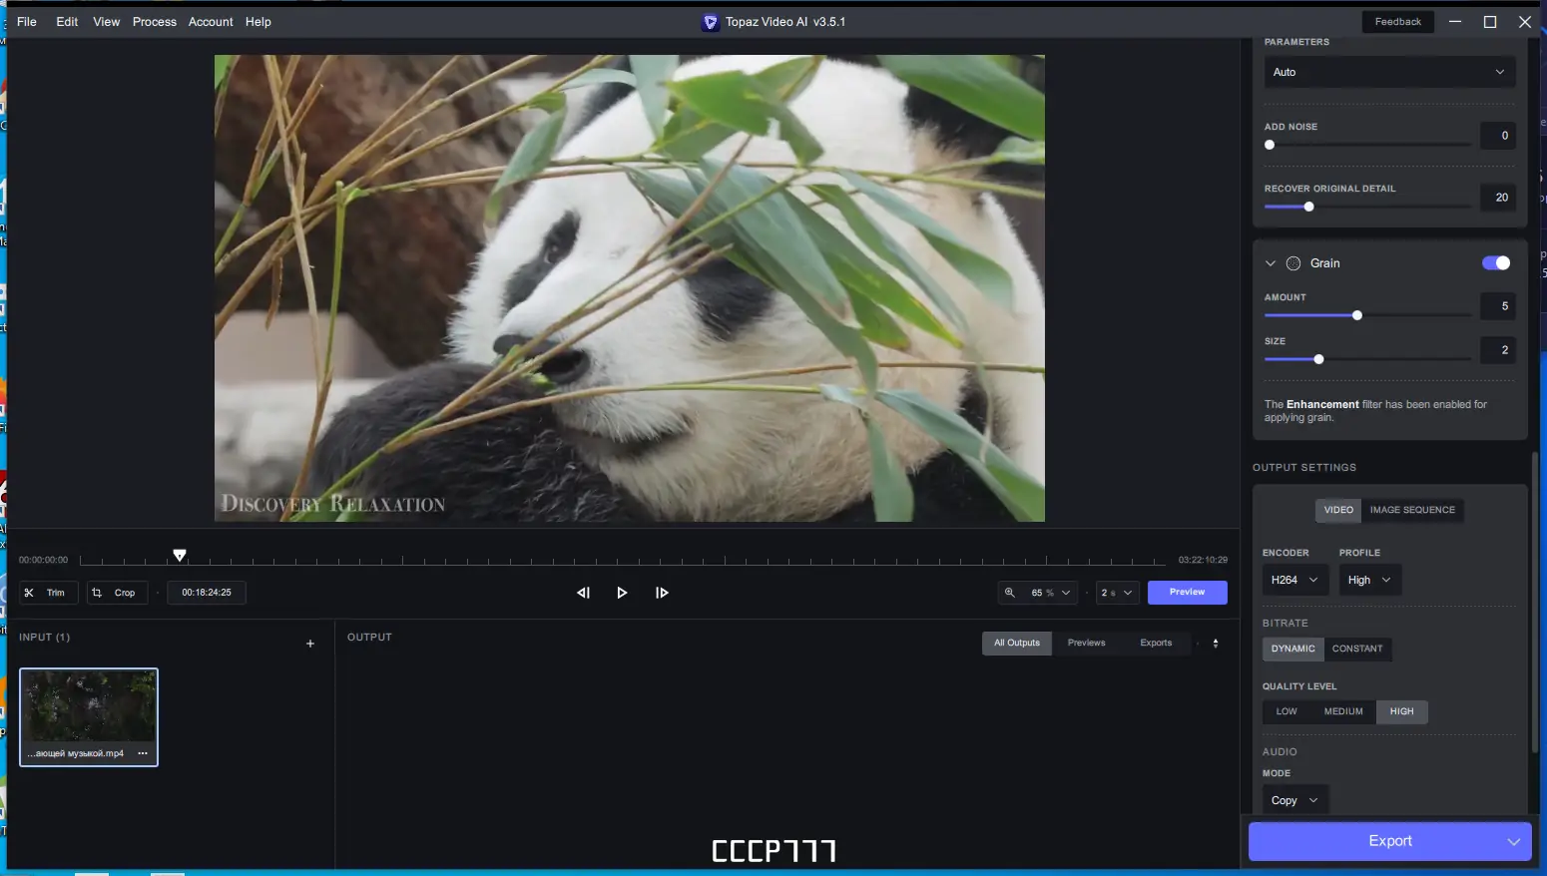Click the end timecode 03:22:10:29
Screen dimensions: 1547x876
coord(1203,560)
